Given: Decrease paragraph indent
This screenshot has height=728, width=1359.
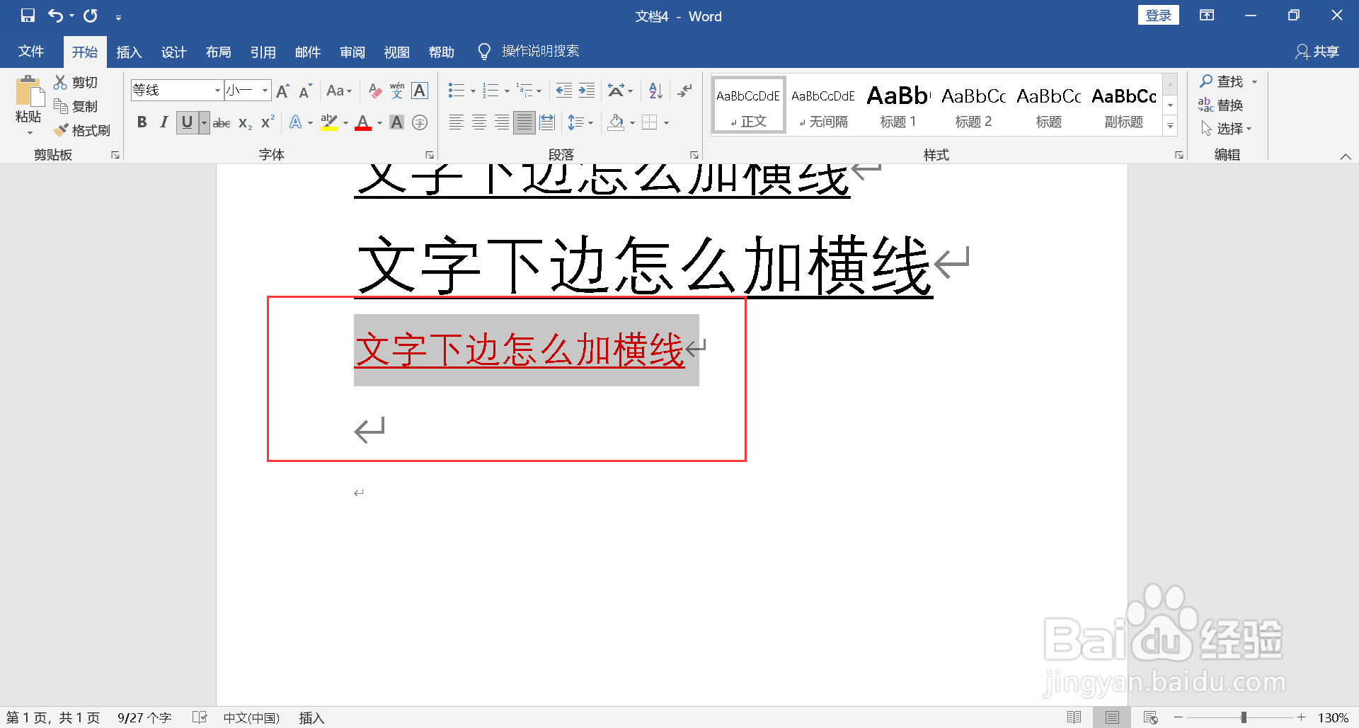Looking at the screenshot, I should (x=564, y=91).
